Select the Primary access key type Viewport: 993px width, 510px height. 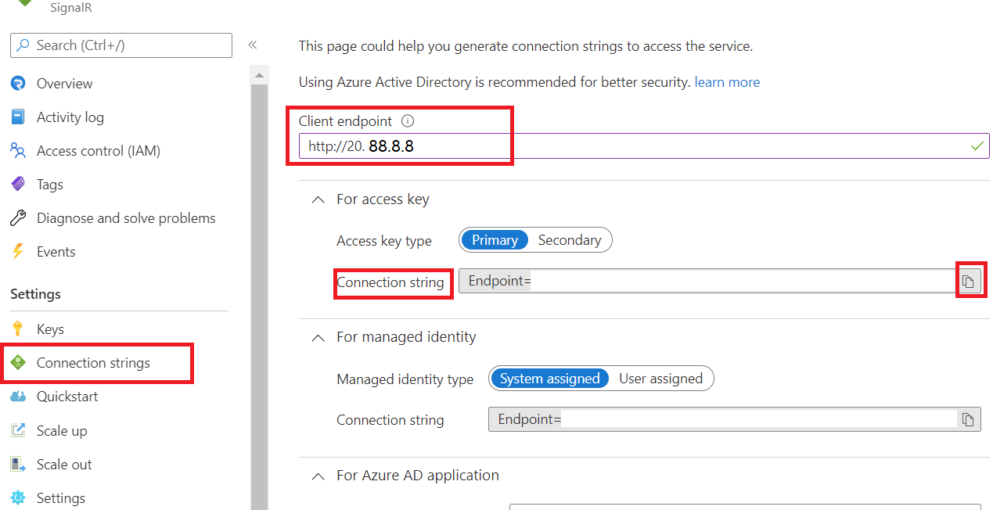tap(495, 239)
